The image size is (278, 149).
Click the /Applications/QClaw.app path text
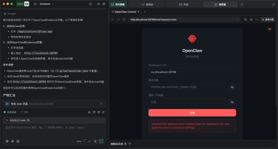pos(35,32)
